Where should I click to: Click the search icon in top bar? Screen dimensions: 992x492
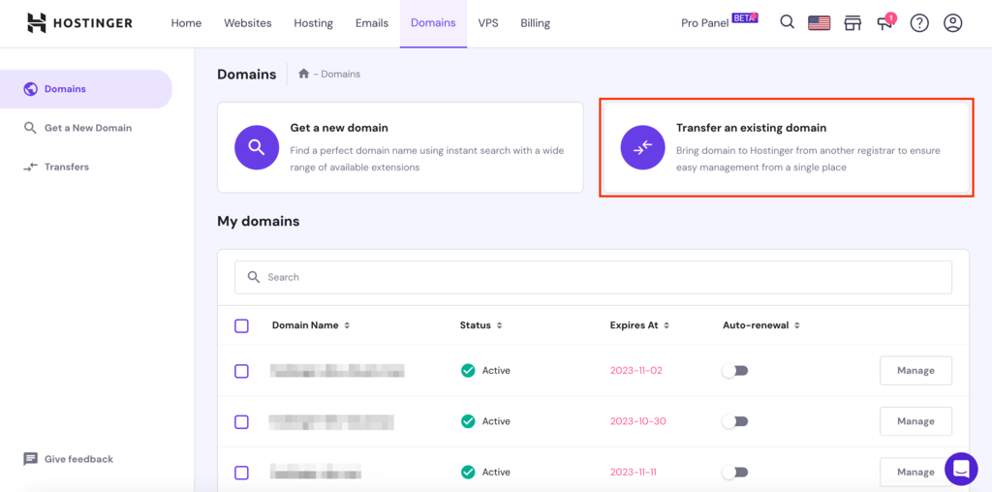coord(788,22)
